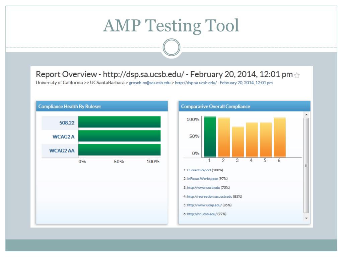Select the 508.22 ruleset label
This screenshot has height=257, width=343.
coord(67,123)
